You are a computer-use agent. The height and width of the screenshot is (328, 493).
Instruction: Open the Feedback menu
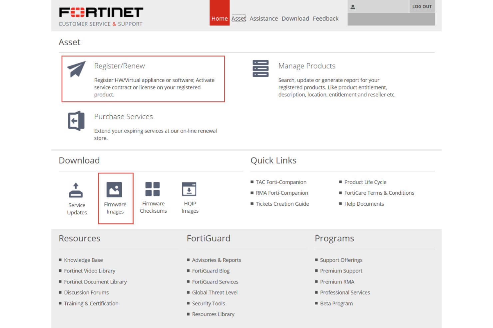[x=326, y=19]
